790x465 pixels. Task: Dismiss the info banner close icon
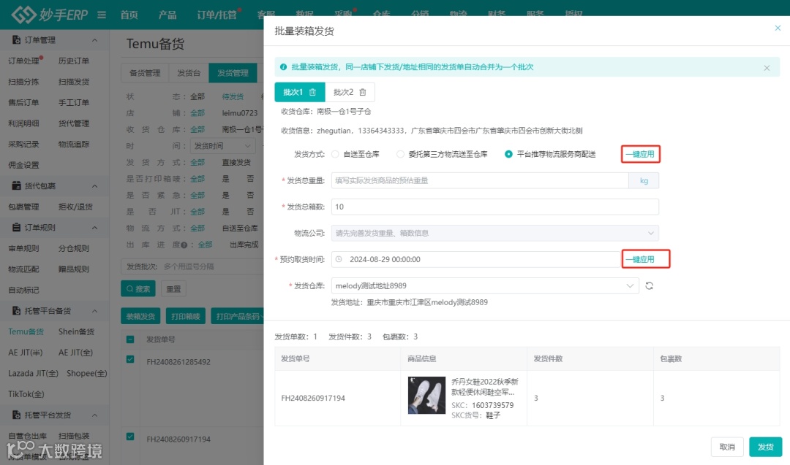click(767, 68)
